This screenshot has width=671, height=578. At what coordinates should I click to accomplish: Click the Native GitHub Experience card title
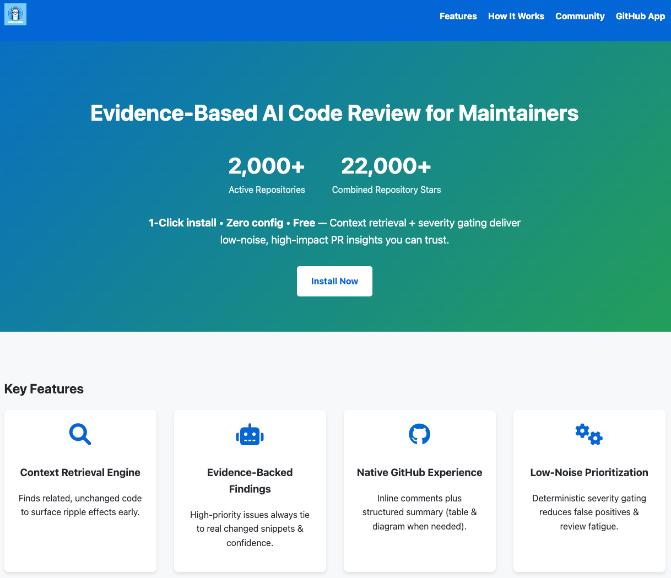coord(419,472)
